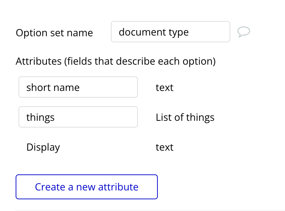This screenshot has height=211, width=285.
Task: Click the comment speech bubble icon
Action: 244,32
